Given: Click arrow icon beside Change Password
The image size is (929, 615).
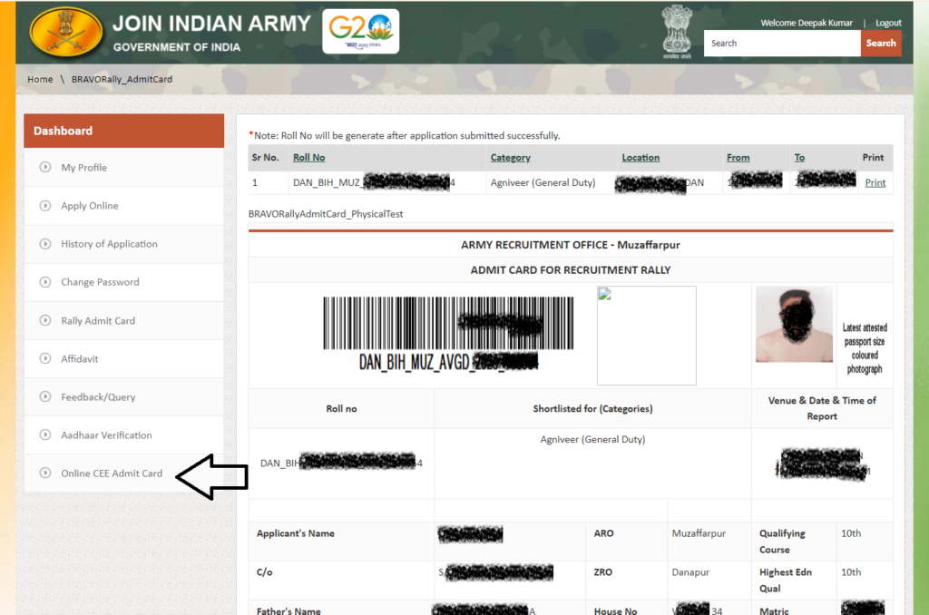Looking at the screenshot, I should click(x=45, y=282).
